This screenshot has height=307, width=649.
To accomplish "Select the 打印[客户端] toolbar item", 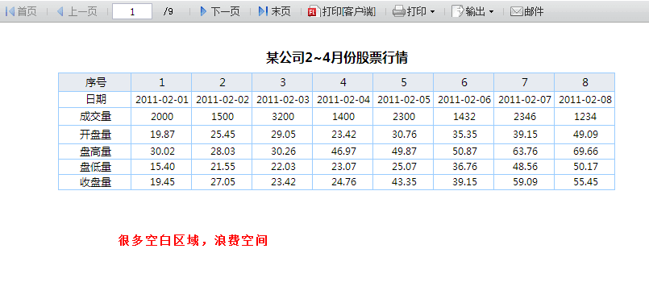I will (342, 11).
